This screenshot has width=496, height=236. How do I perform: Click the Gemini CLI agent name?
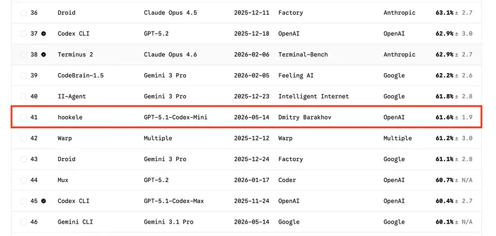[x=75, y=222]
